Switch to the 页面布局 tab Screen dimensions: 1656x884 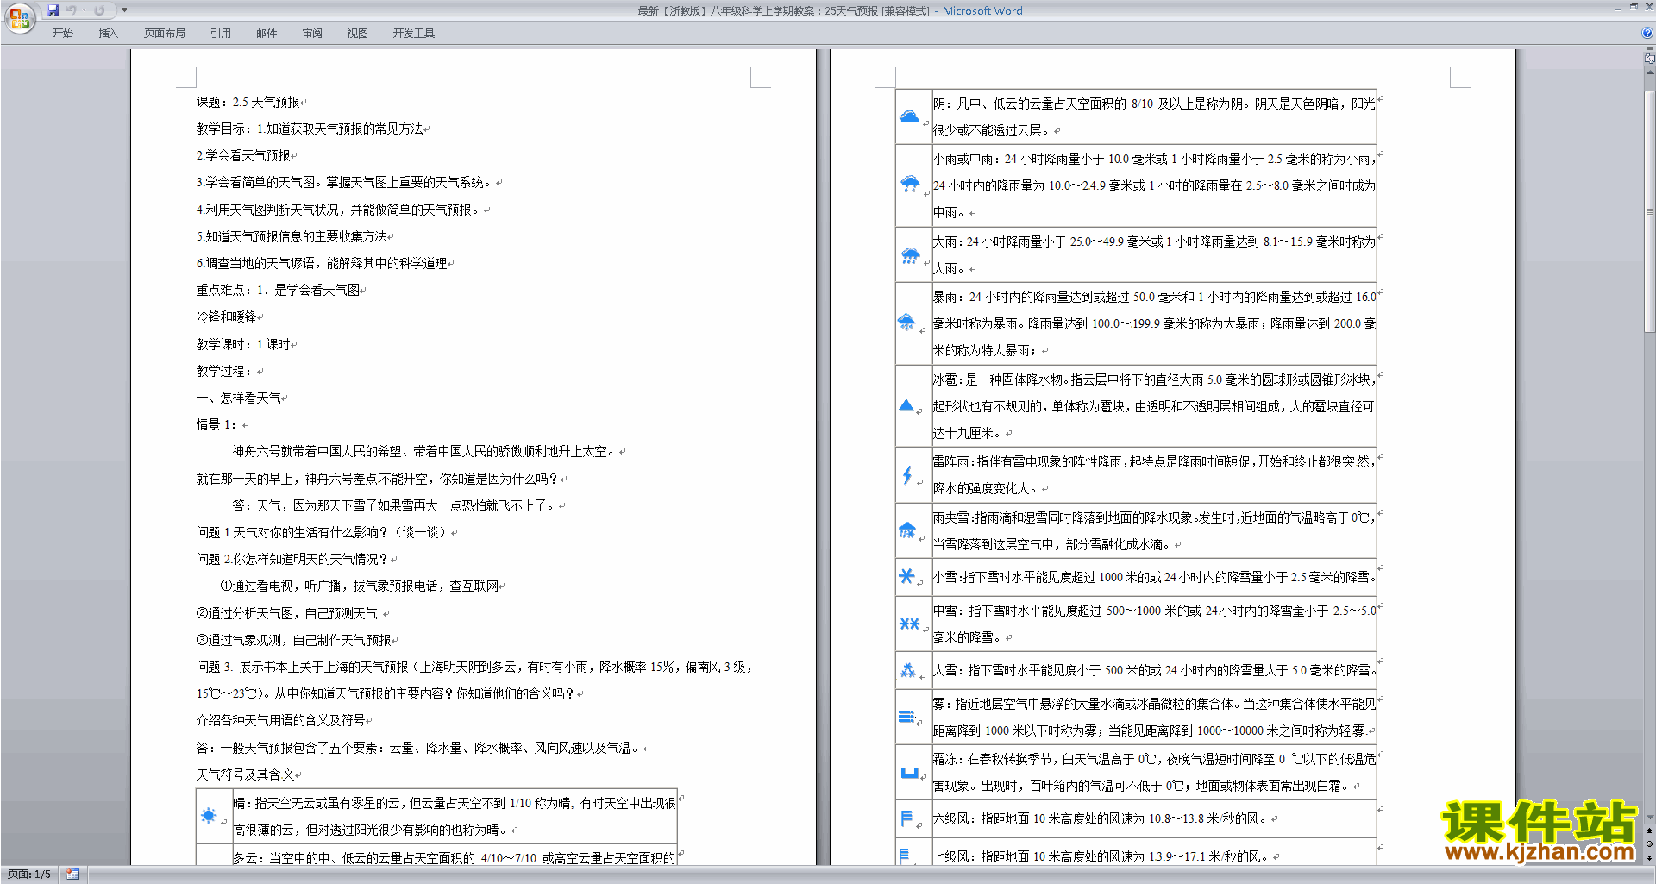(x=165, y=34)
